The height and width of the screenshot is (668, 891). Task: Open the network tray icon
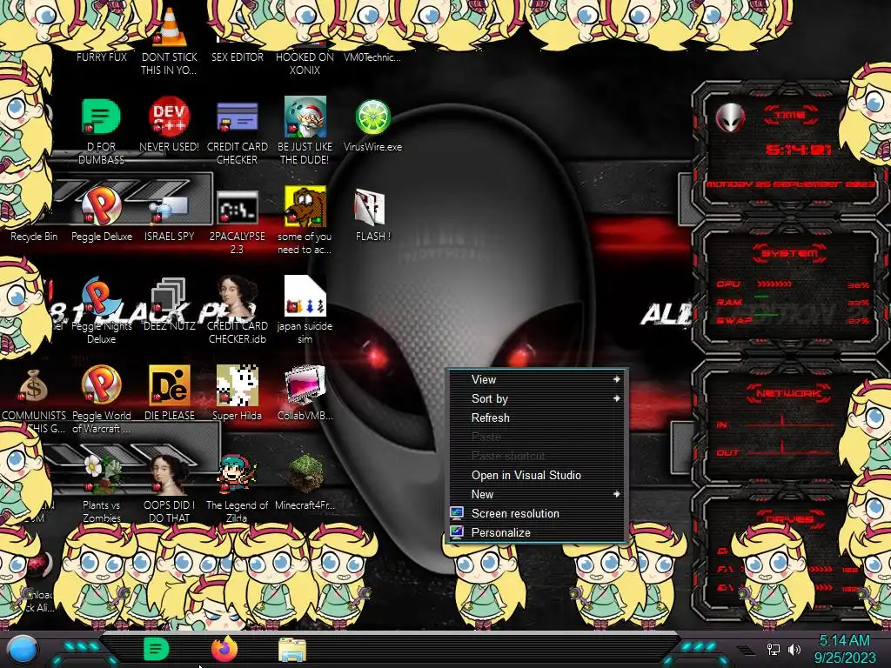(774, 649)
